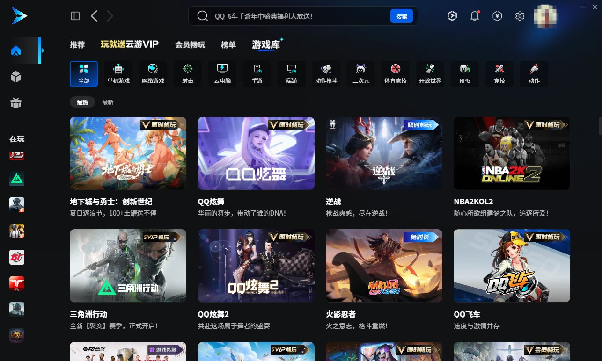Go forward with the right arrow

(x=110, y=16)
